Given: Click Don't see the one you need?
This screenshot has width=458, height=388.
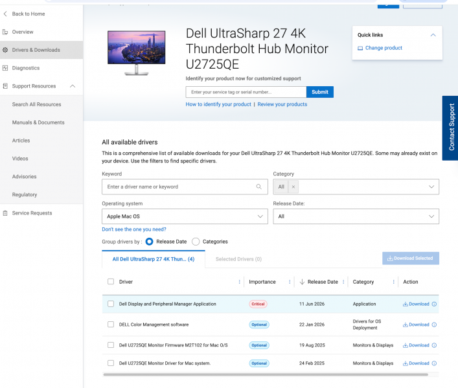Looking at the screenshot, I should click(134, 229).
